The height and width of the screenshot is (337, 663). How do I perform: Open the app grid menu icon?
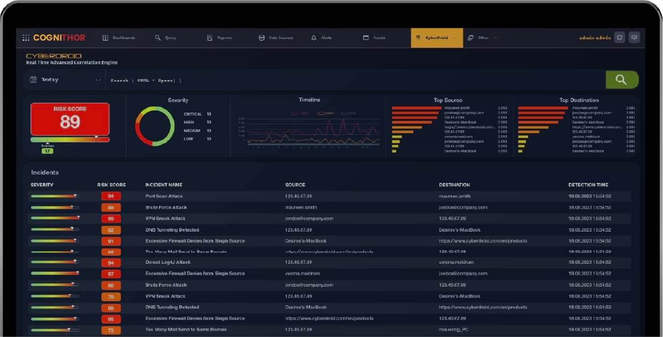26,38
